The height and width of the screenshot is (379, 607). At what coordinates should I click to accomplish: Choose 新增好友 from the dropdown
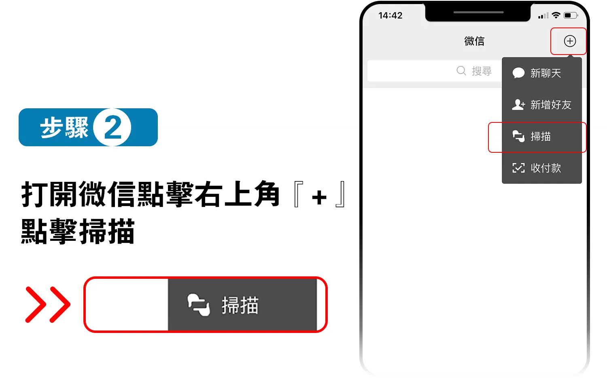pos(542,105)
